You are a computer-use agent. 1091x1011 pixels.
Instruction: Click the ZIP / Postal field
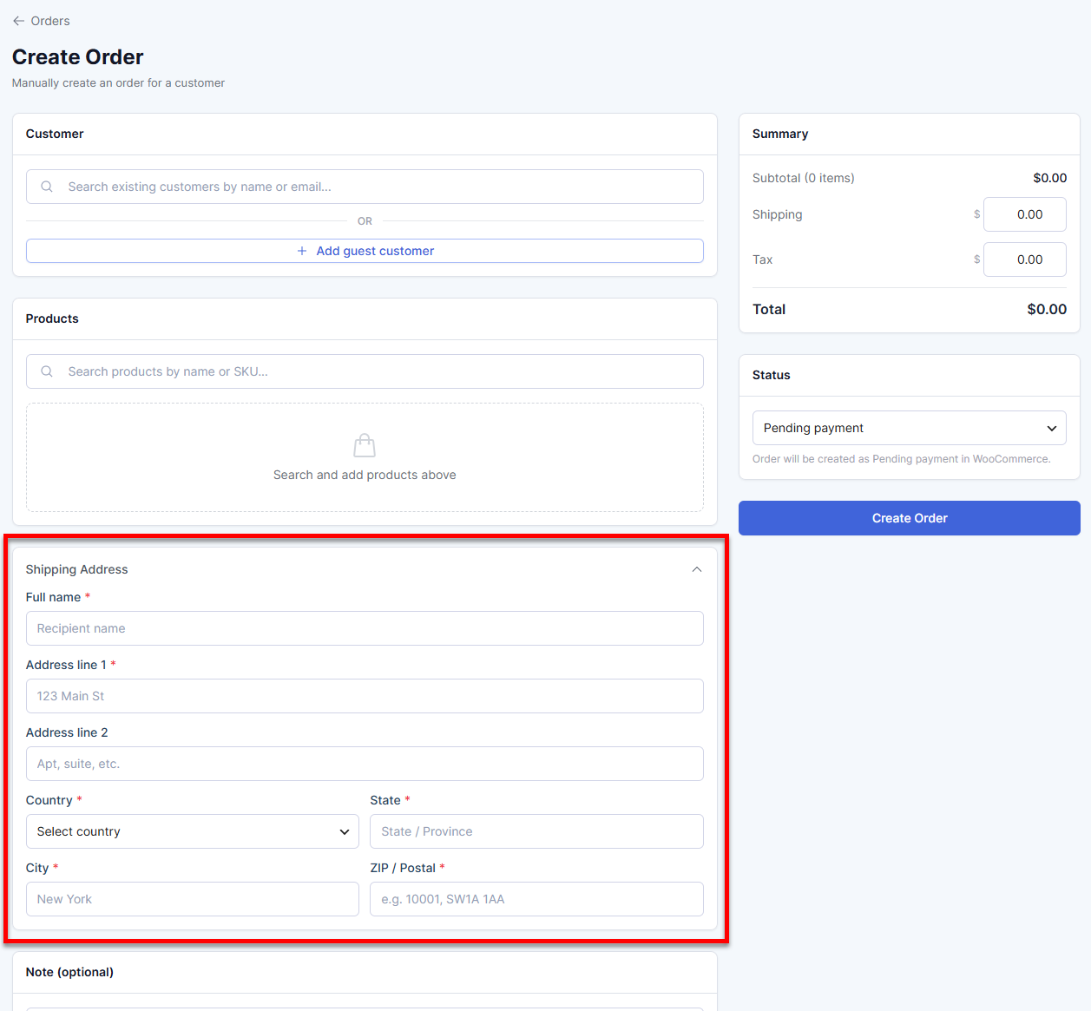click(x=536, y=899)
